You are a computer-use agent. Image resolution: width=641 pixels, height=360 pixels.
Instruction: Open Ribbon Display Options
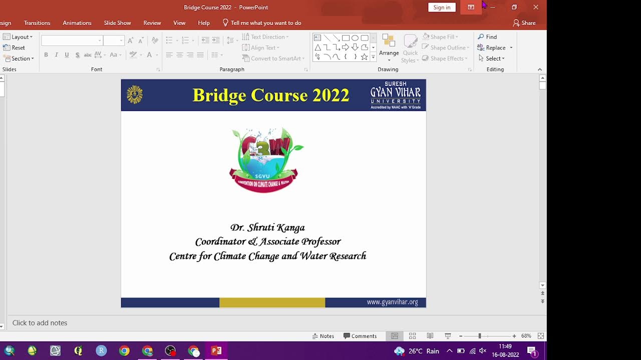(471, 7)
